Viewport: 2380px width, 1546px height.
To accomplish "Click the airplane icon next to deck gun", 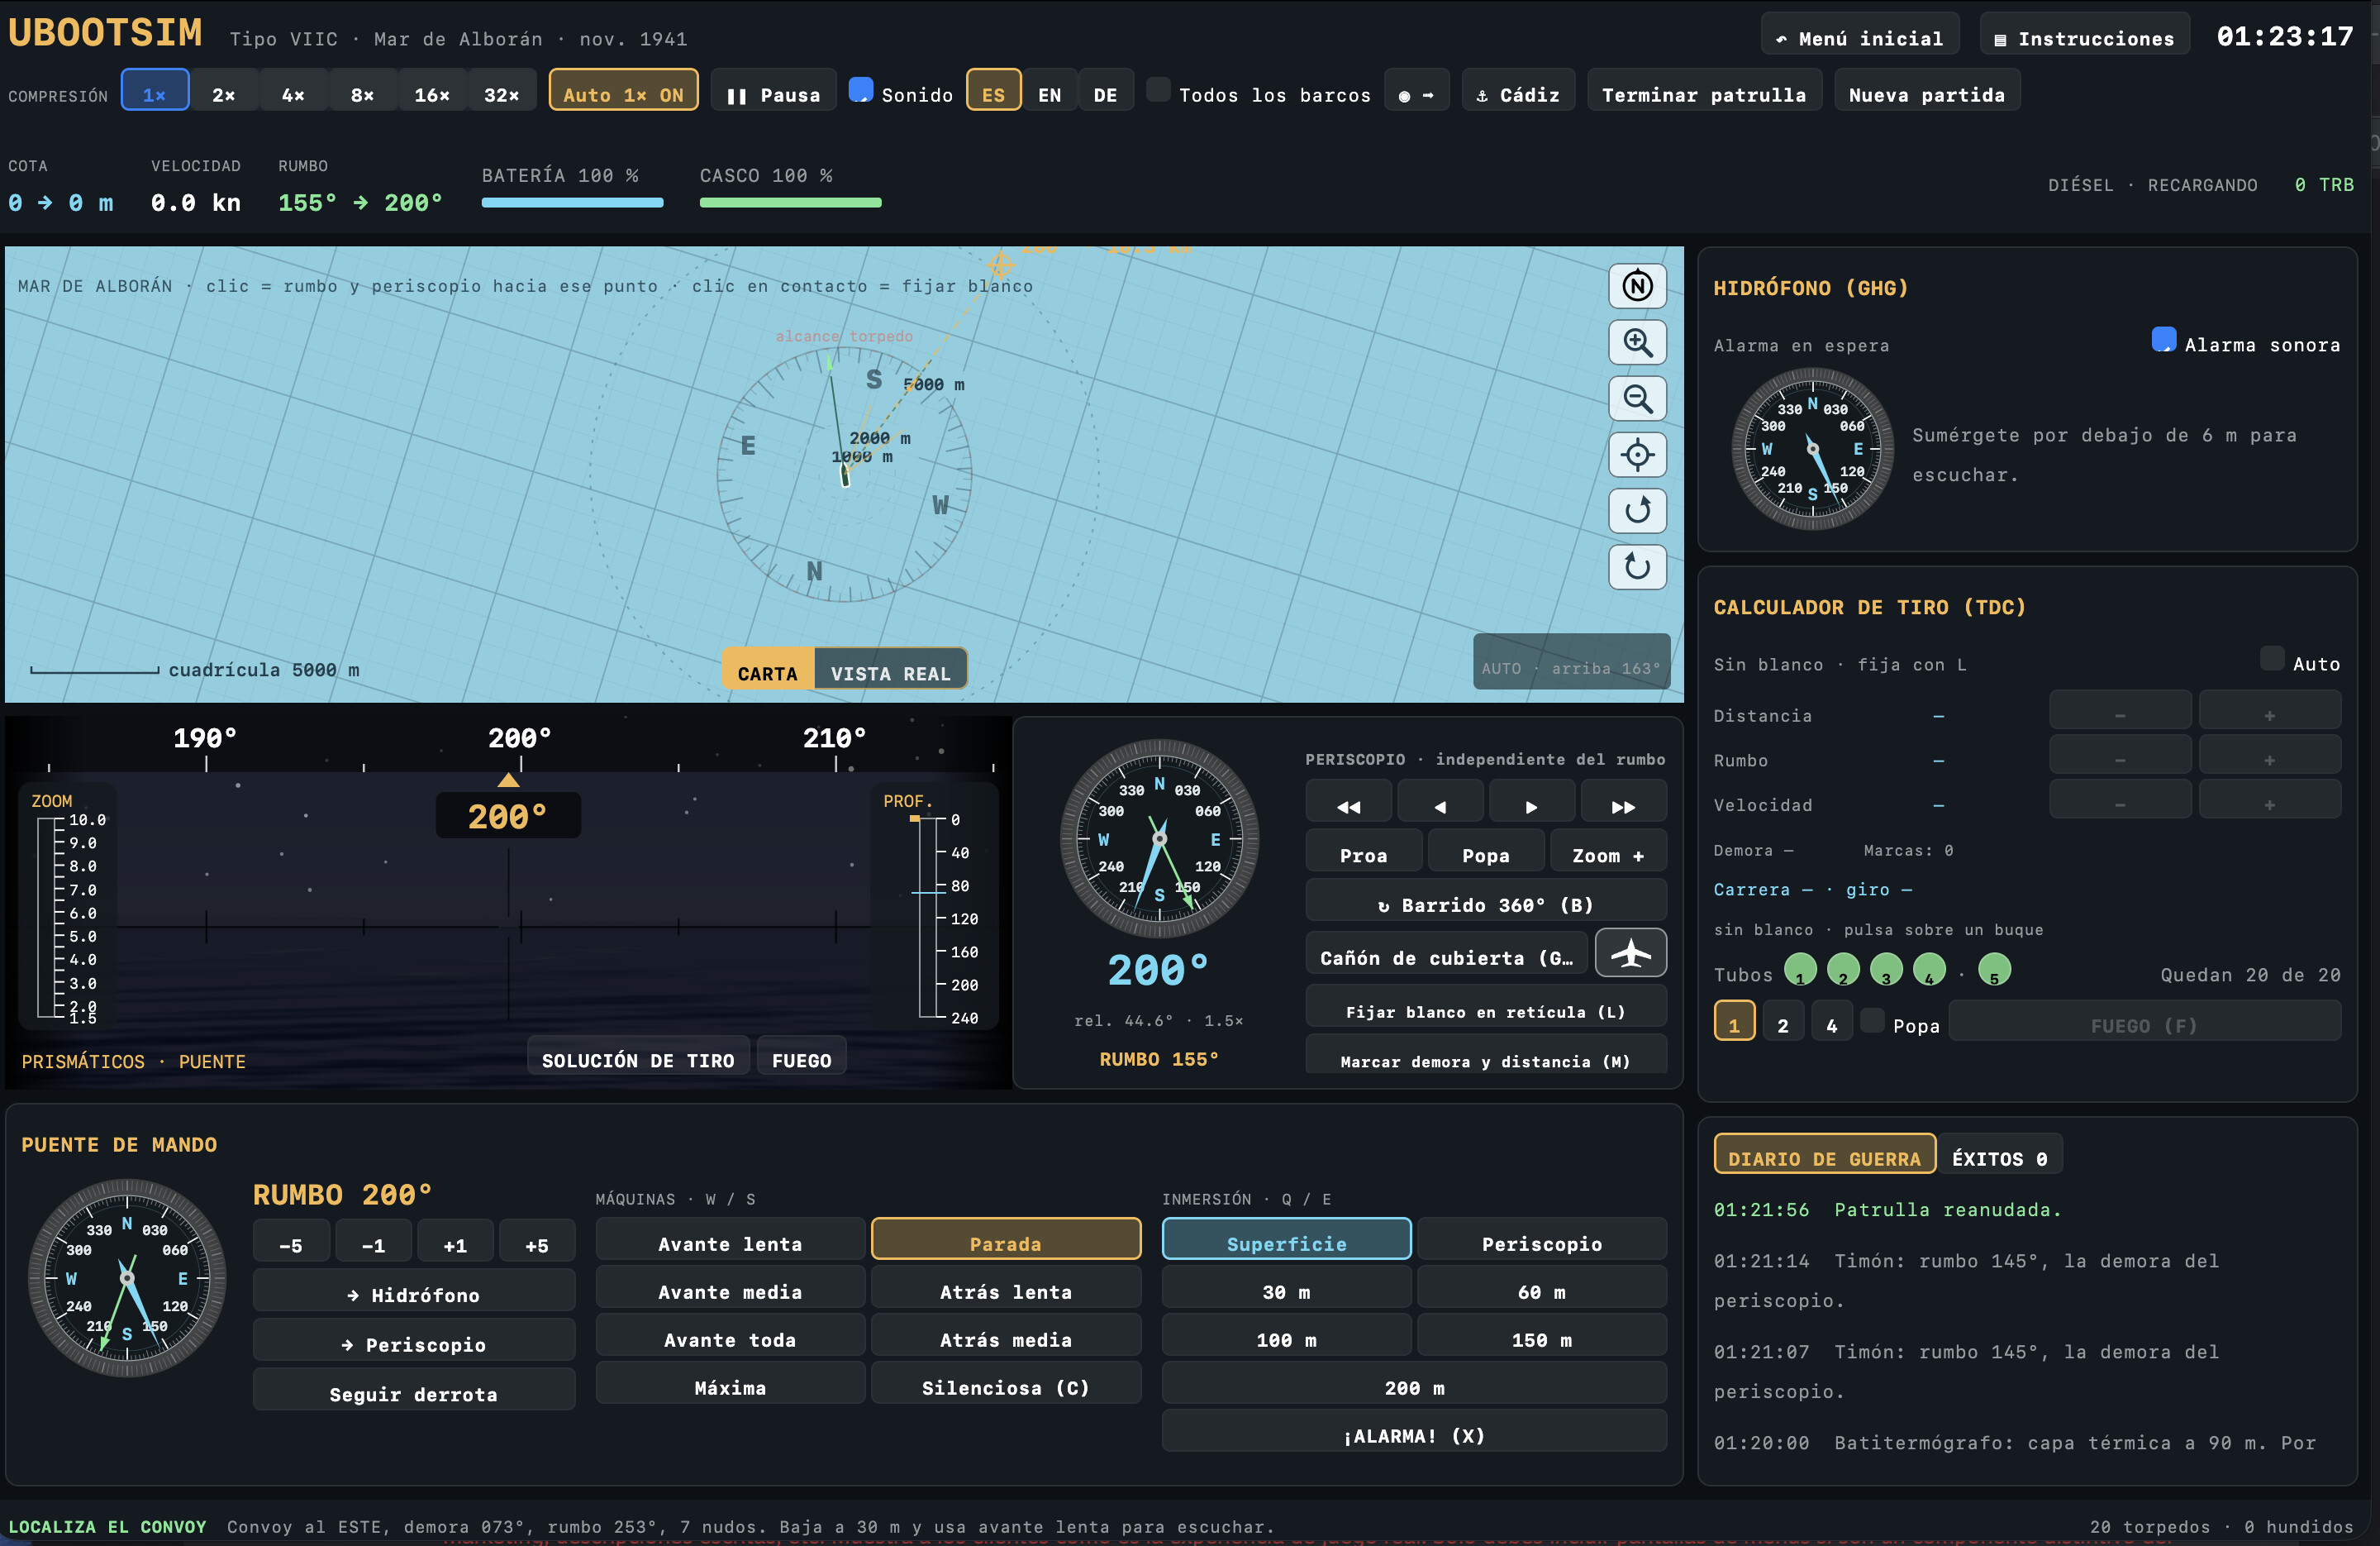I will (1630, 952).
